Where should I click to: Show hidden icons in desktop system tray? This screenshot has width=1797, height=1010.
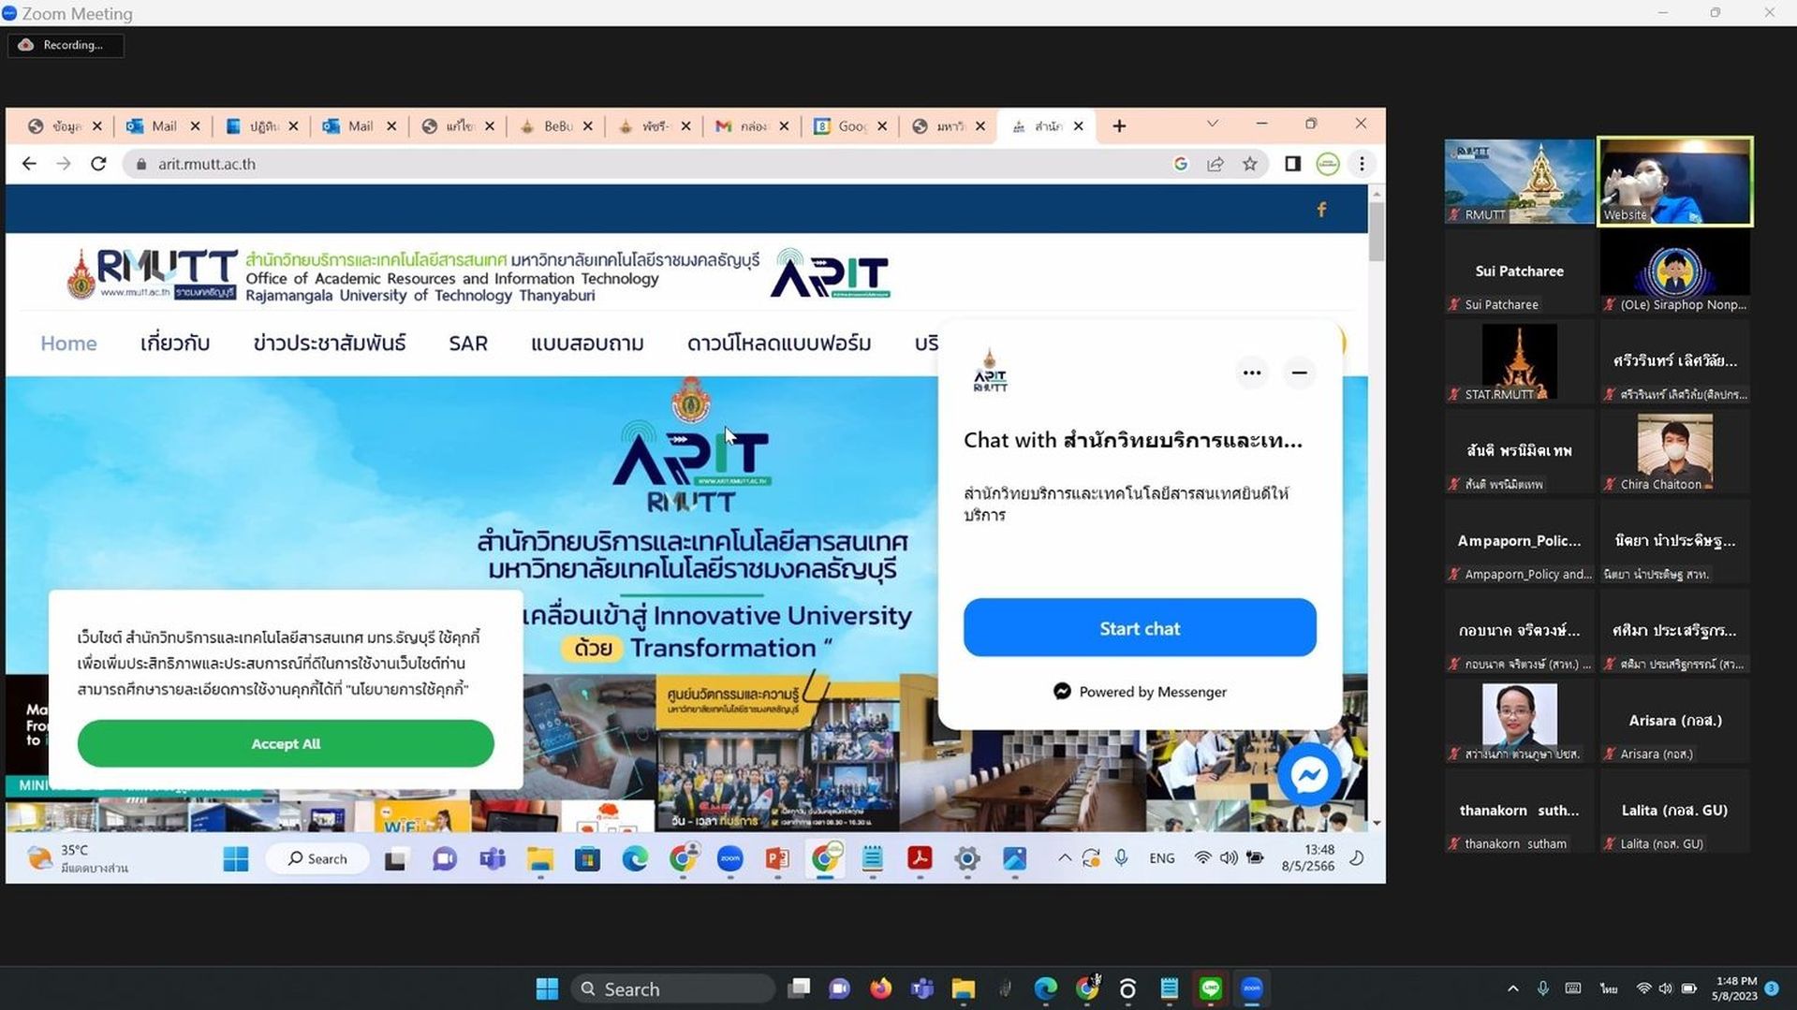point(1512,988)
